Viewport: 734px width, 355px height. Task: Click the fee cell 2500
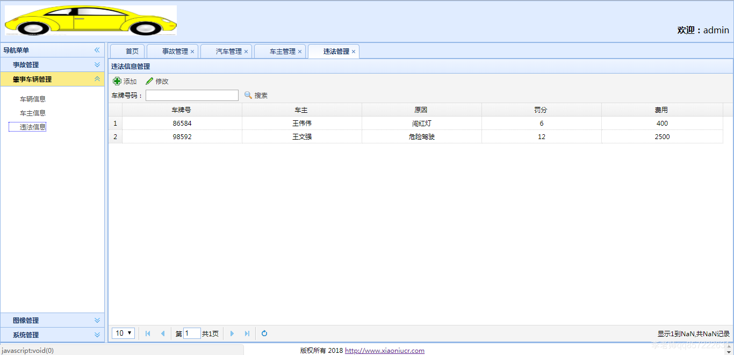[662, 136]
